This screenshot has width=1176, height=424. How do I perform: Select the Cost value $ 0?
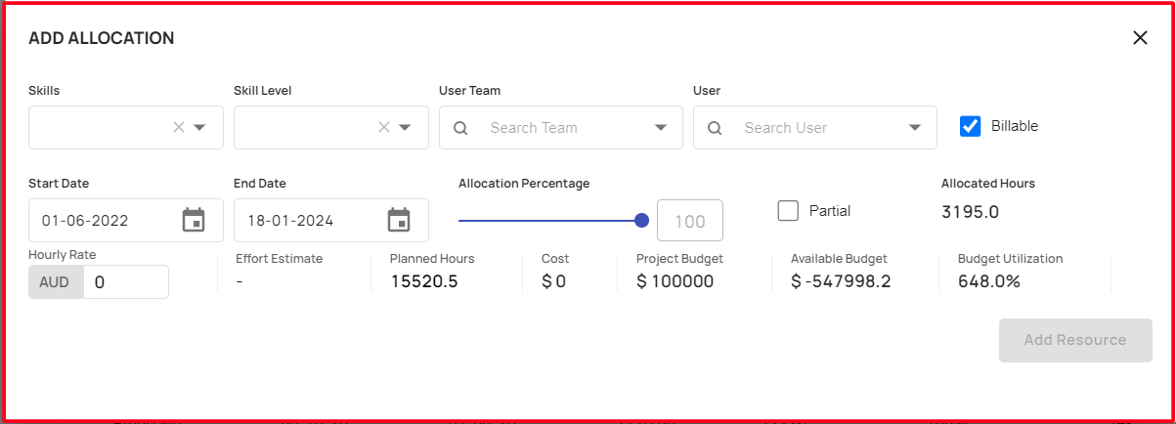tap(553, 281)
